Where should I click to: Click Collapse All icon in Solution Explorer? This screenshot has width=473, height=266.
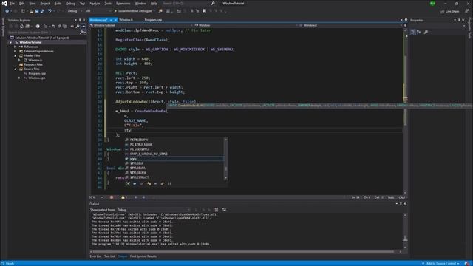click(59, 27)
